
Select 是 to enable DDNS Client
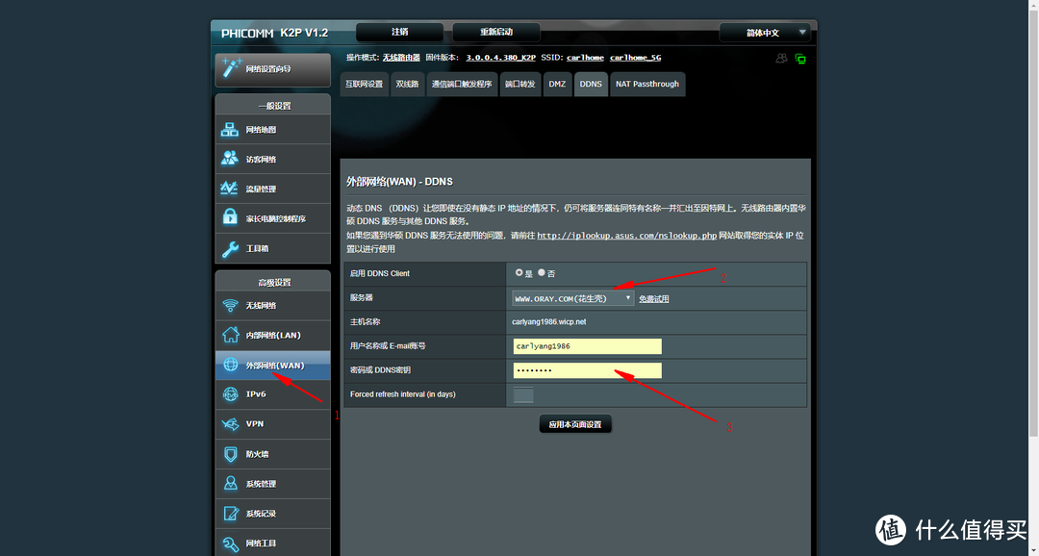(x=519, y=273)
